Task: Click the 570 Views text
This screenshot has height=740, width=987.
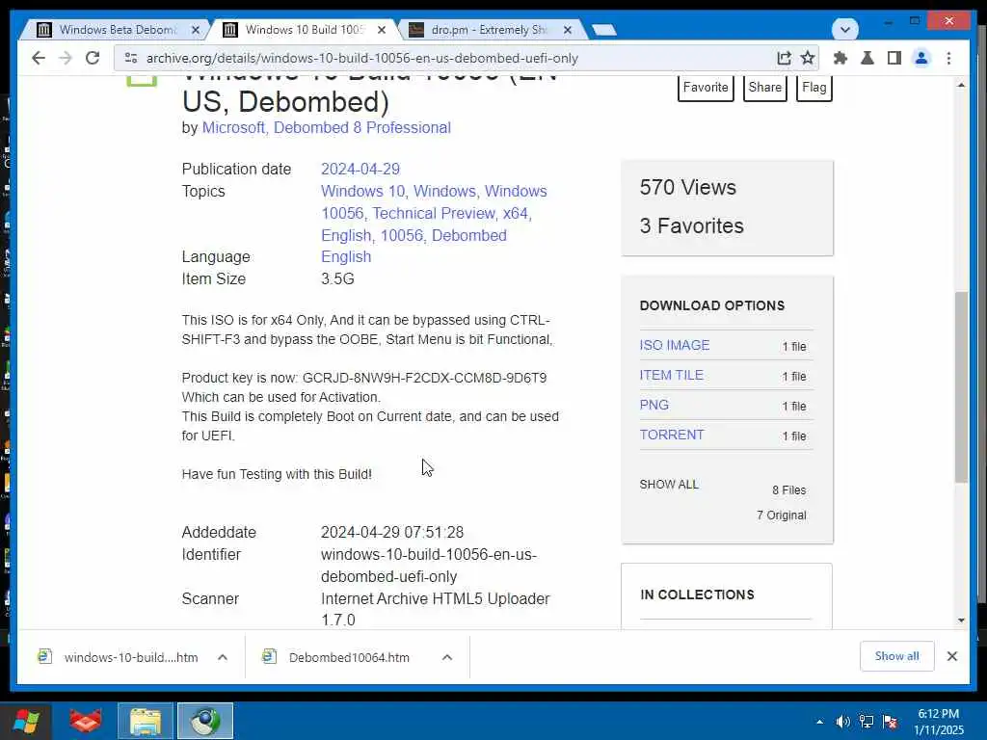Action: click(x=687, y=188)
